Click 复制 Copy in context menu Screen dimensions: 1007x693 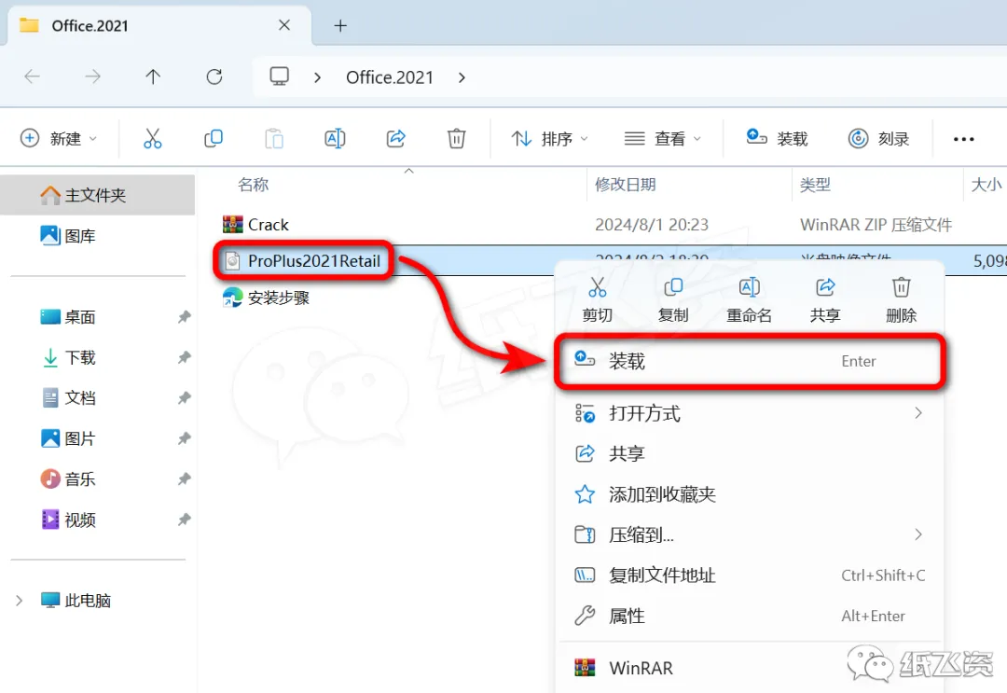click(x=673, y=300)
